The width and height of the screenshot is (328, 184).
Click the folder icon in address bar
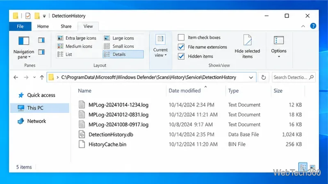pos(51,77)
